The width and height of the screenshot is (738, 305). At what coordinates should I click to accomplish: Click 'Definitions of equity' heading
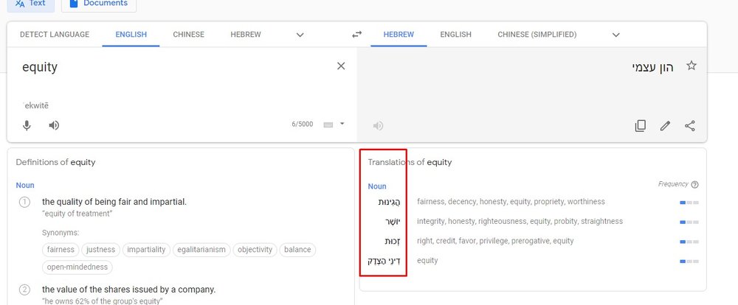click(x=55, y=162)
